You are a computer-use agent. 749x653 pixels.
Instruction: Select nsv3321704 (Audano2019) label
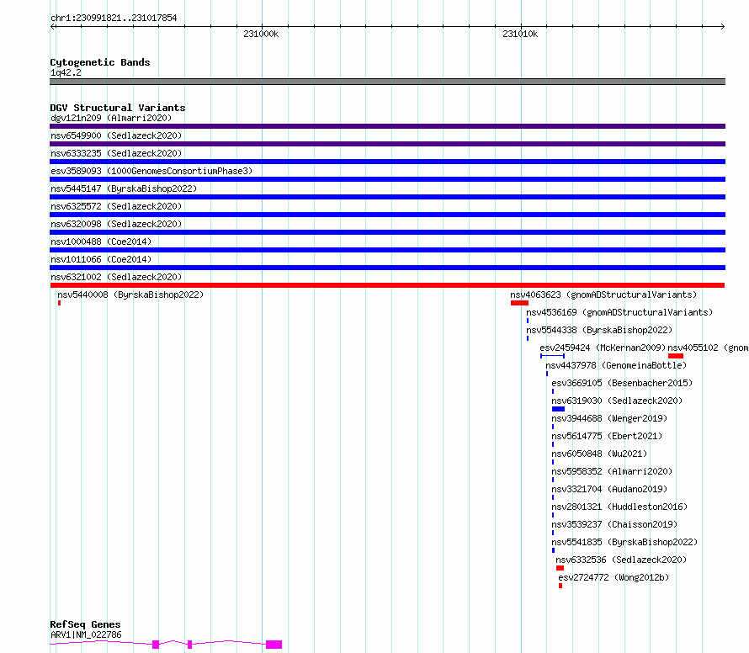click(609, 489)
